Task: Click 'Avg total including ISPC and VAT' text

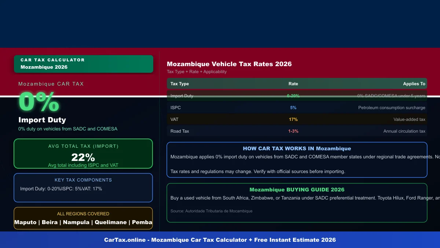Action: click(x=83, y=165)
